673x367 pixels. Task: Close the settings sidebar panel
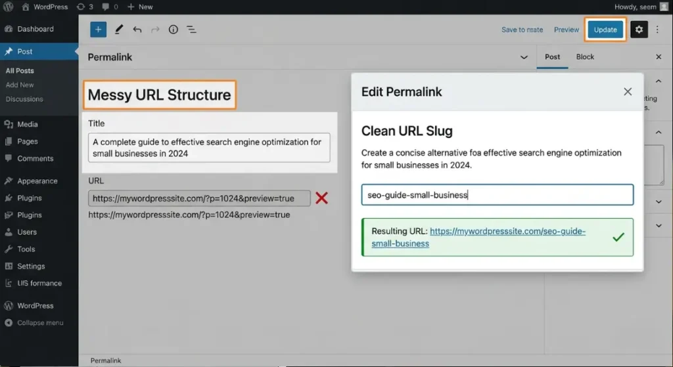pyautogui.click(x=659, y=57)
